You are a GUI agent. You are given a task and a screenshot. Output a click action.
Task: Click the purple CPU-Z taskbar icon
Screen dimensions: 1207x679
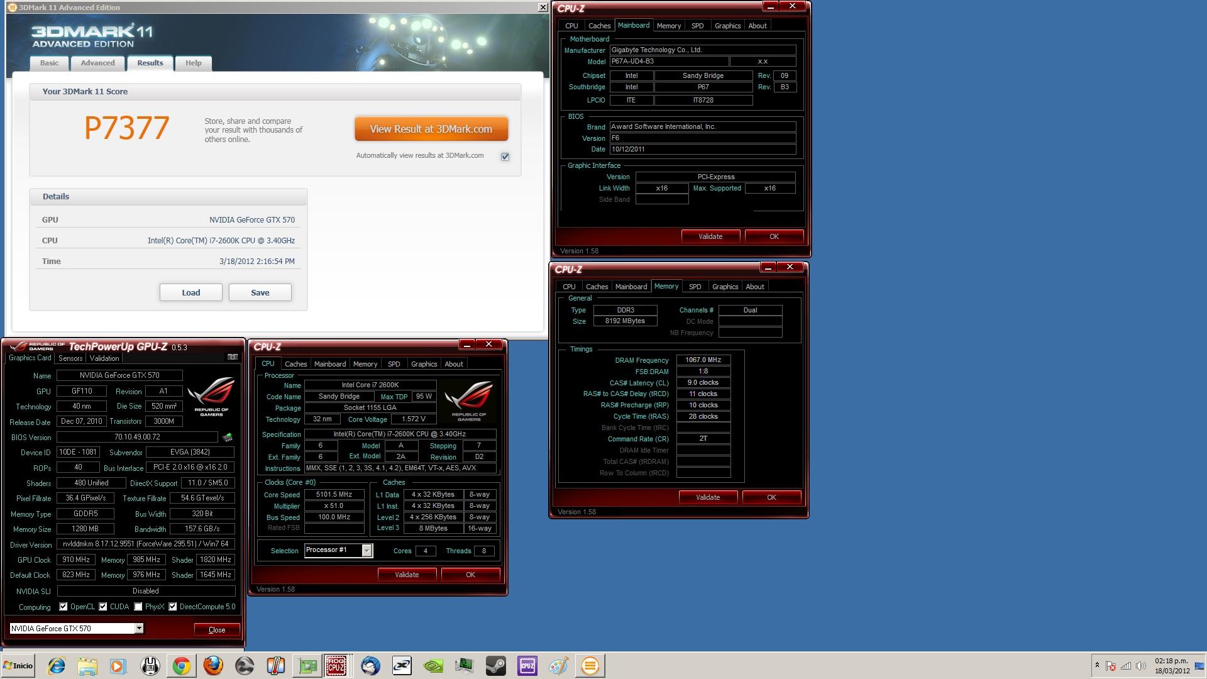527,666
